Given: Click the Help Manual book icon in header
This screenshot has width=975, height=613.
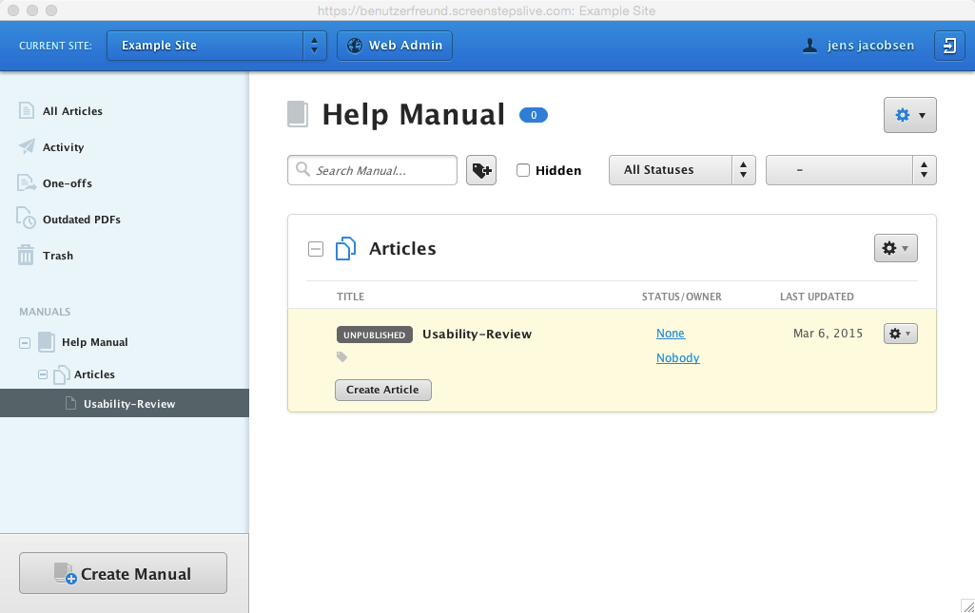Looking at the screenshot, I should pyautogui.click(x=297, y=114).
